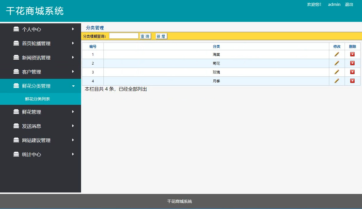Click the stack icon beside 统计中心
The width and height of the screenshot is (362, 209).
pyautogui.click(x=16, y=154)
